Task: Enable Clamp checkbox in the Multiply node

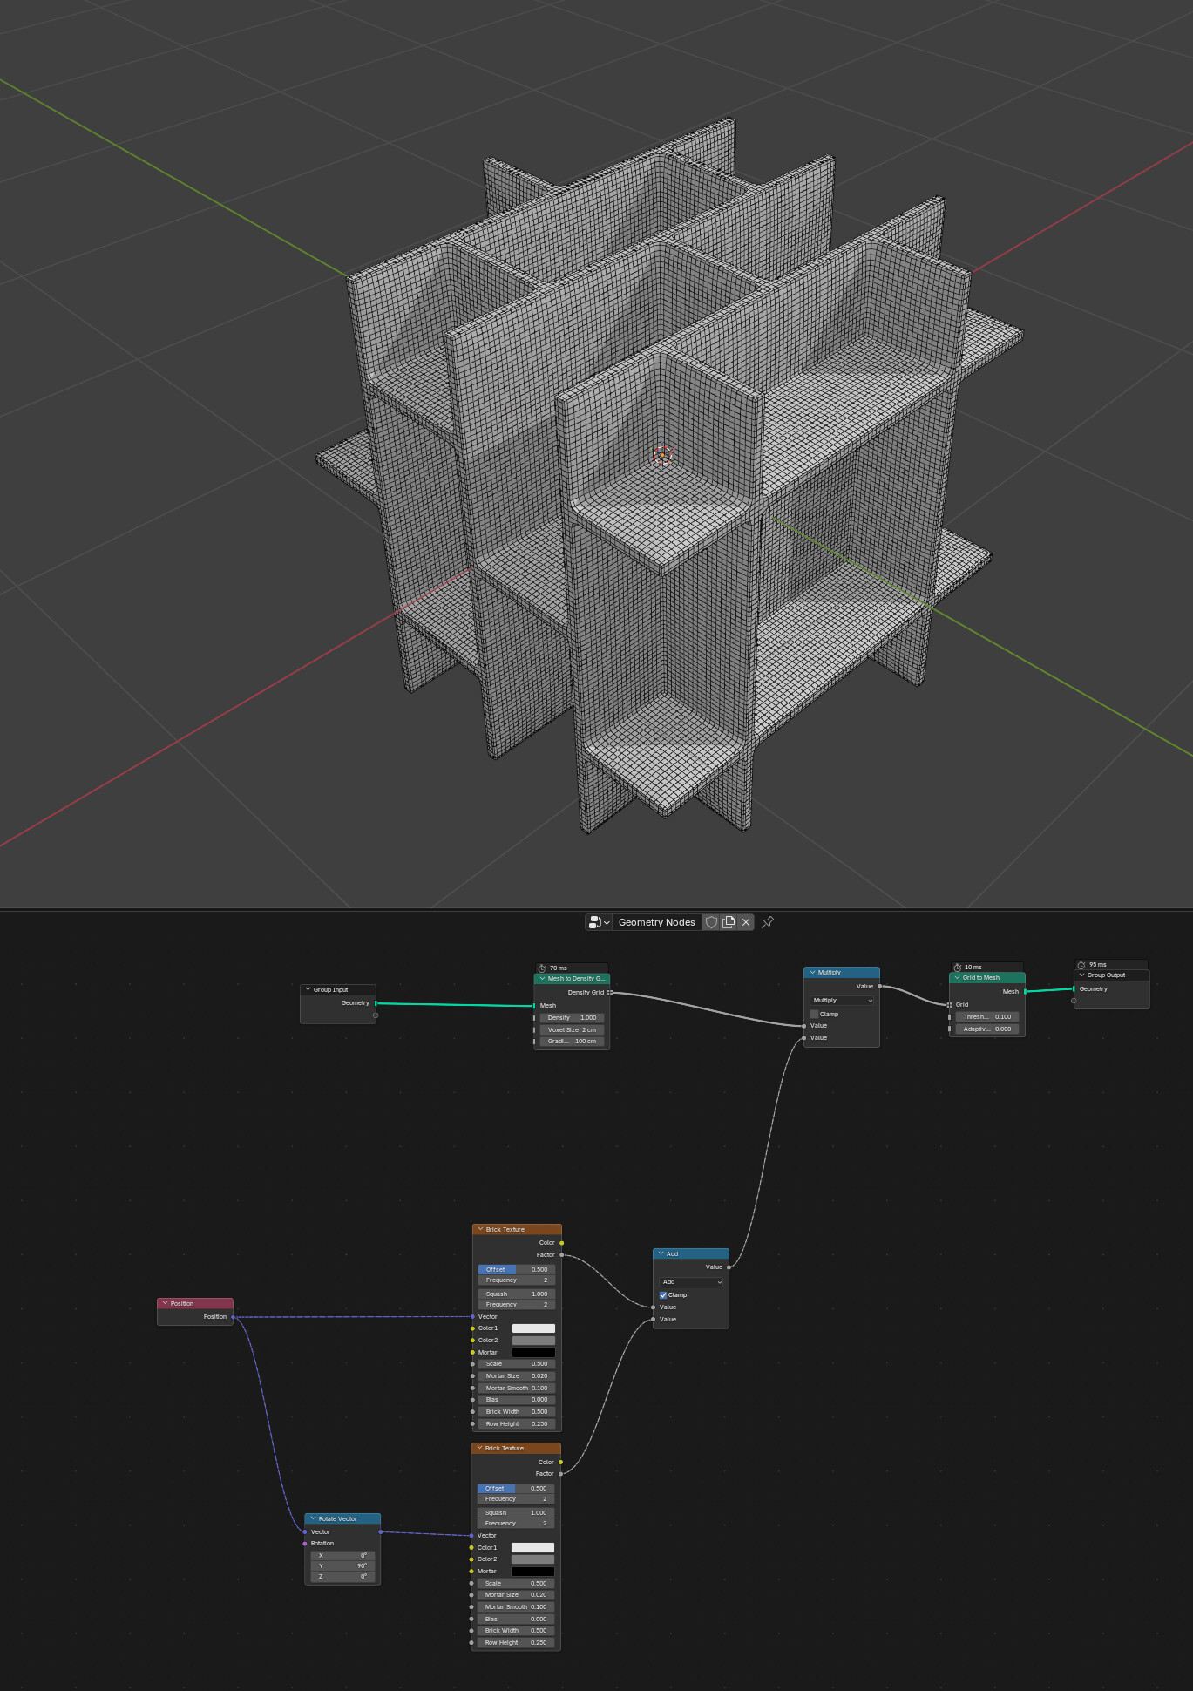Action: tap(815, 1014)
